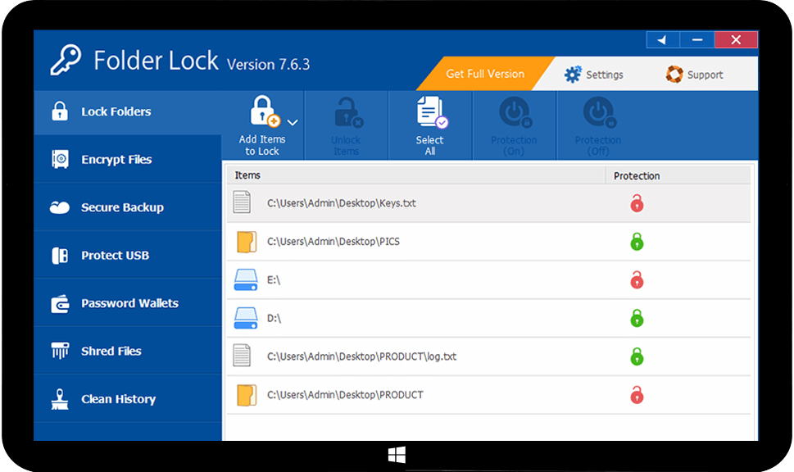The width and height of the screenshot is (794, 472).
Task: Click the Lock Folders padlock icon
Action: click(60, 111)
